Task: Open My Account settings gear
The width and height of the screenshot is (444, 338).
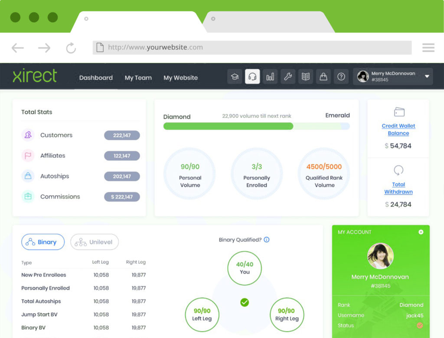Action: pos(421,232)
